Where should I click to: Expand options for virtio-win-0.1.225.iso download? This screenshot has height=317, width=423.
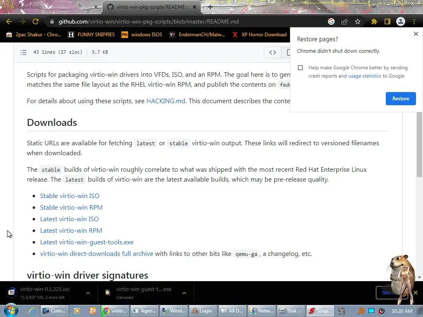point(88,293)
